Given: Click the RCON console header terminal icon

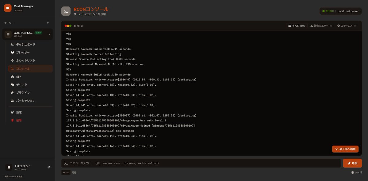Looking at the screenshot, I should pyautogui.click(x=66, y=11).
